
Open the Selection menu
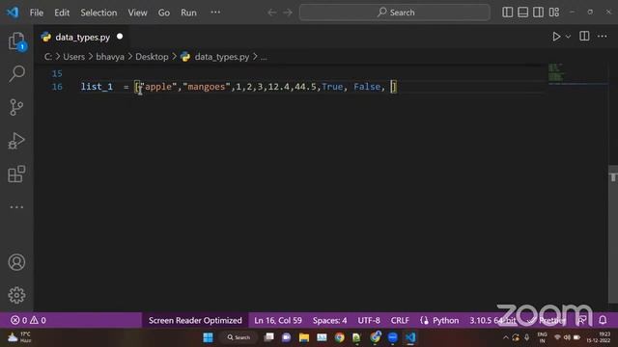tap(98, 13)
